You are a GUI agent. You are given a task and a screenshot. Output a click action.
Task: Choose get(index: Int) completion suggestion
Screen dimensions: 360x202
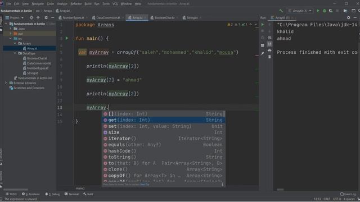coord(163,120)
